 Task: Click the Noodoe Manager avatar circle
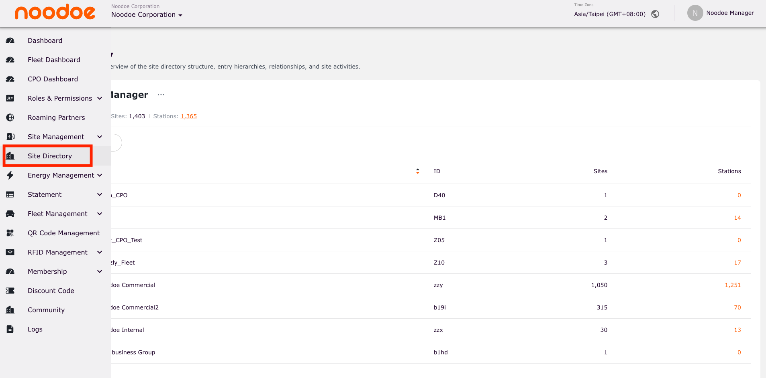click(695, 13)
